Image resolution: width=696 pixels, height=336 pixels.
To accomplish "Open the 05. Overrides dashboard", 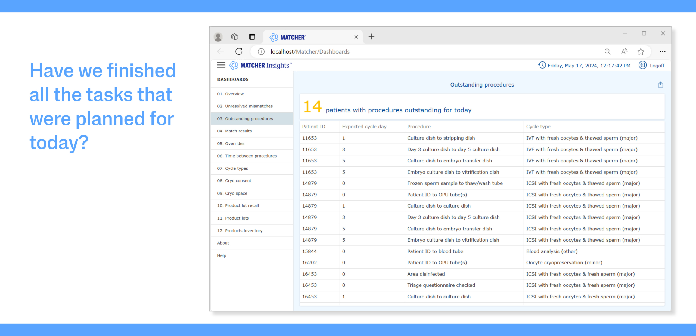I will coord(252,143).
